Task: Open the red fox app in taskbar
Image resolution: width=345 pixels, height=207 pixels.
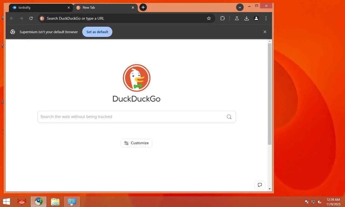Action: point(22,202)
